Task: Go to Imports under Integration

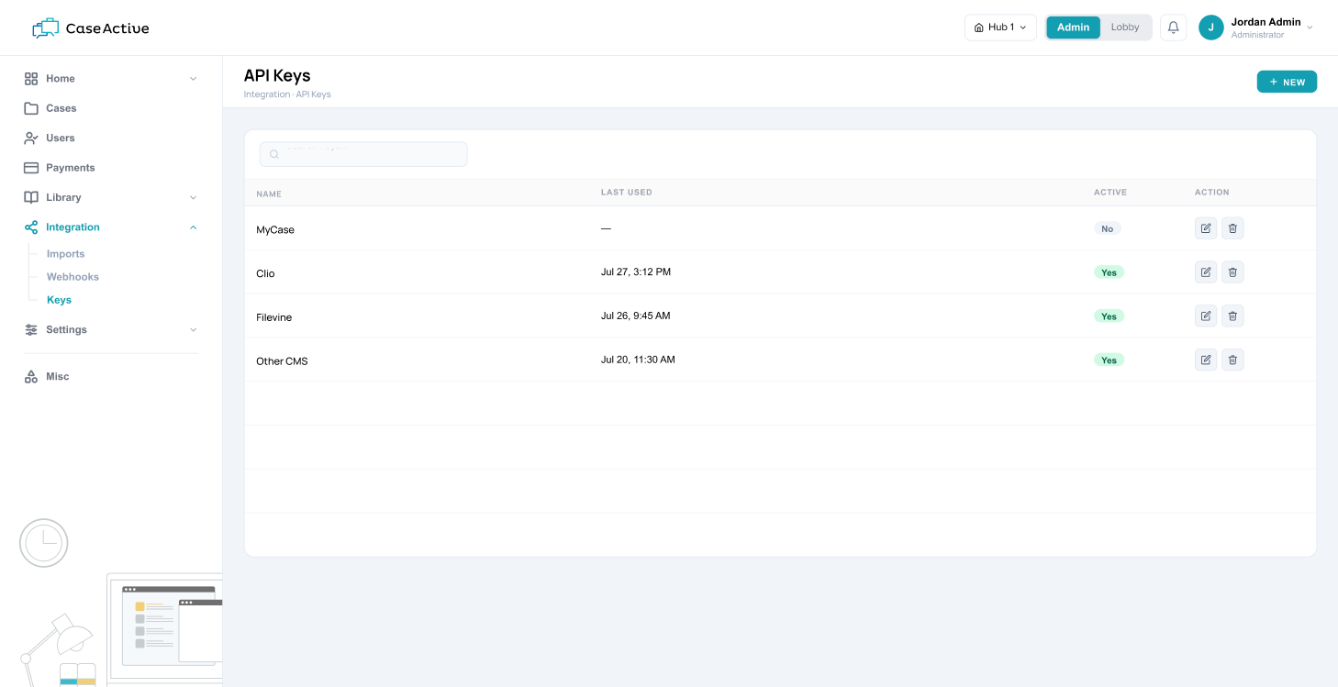Action: 65,254
